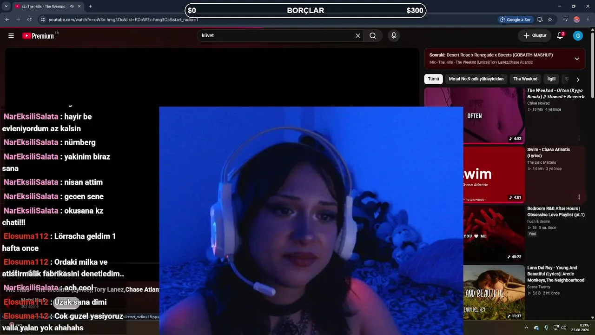Open the Chrome profile avatar
Screen dimensions: 595x335
click(577, 20)
